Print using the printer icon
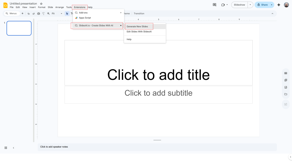 click(38, 14)
